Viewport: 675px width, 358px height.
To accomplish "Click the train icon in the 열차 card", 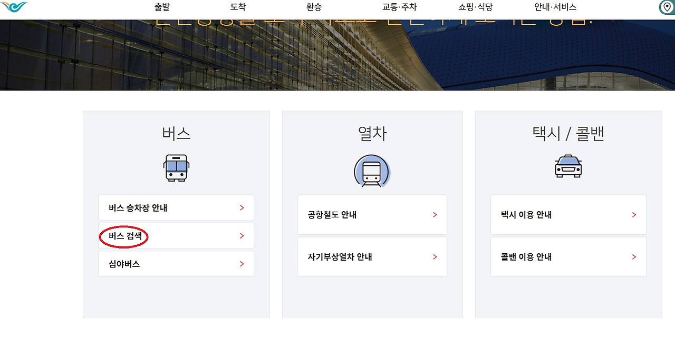I will [372, 172].
